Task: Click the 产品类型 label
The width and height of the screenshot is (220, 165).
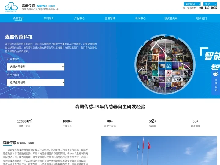Action: [x=13, y=59]
